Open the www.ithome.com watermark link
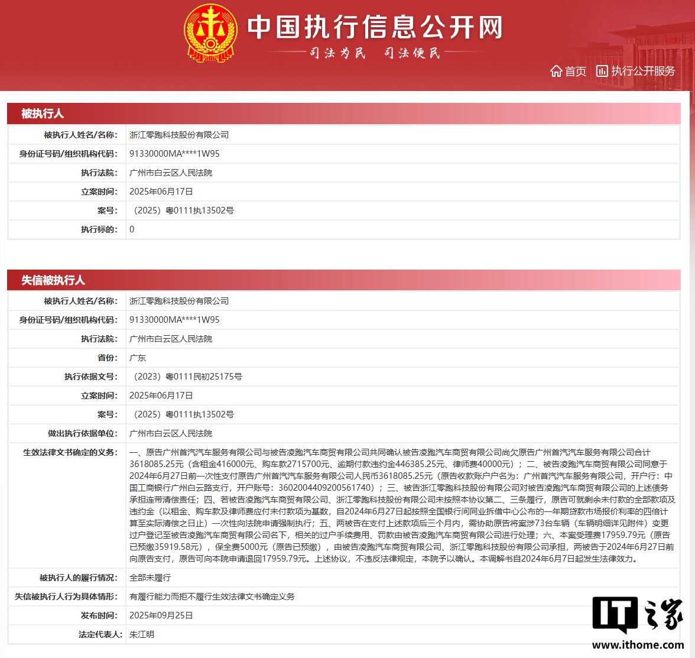The width and height of the screenshot is (695, 658). 638,645
